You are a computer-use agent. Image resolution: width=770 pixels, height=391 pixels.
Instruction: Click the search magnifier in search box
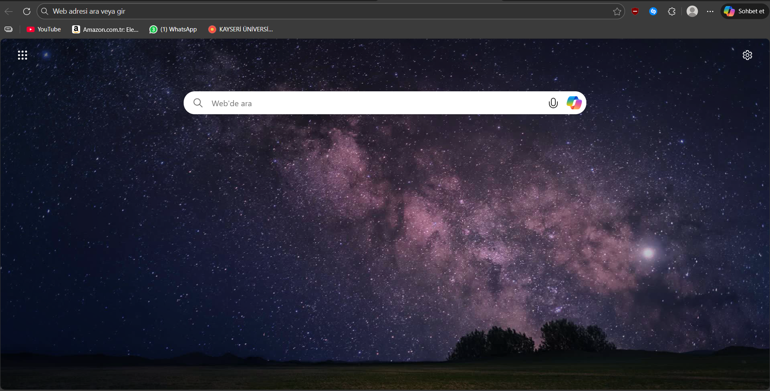[x=198, y=103]
